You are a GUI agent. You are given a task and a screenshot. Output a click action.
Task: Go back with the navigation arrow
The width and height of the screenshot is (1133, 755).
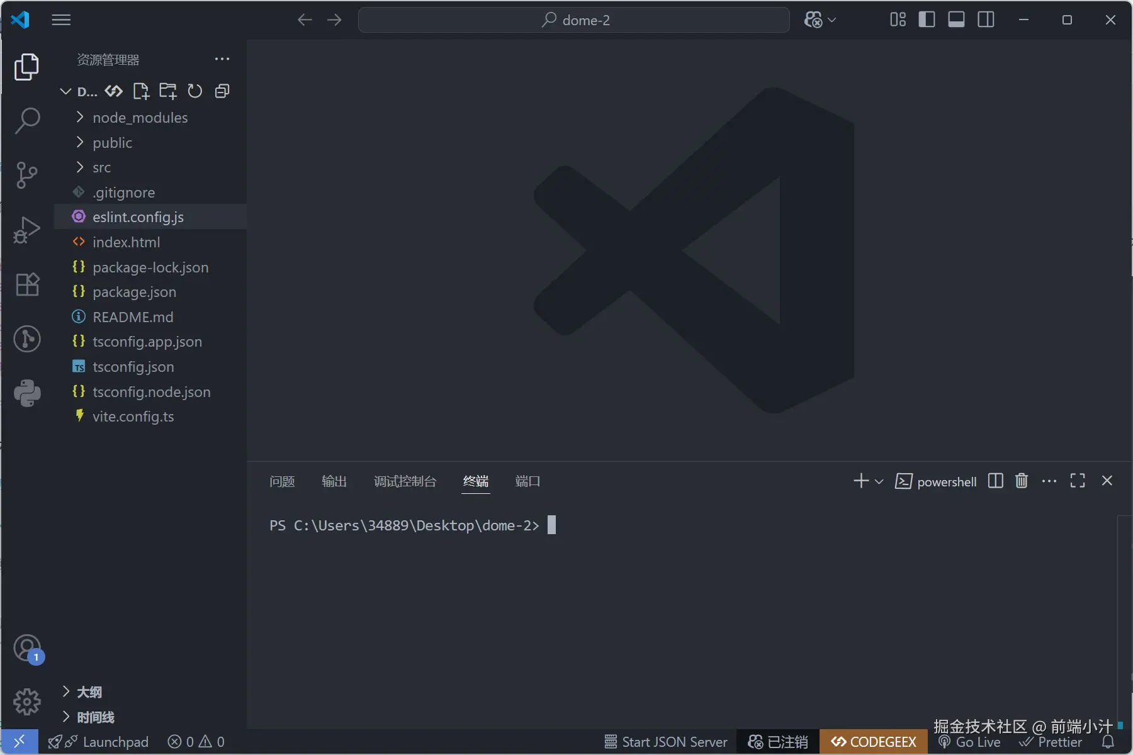pos(305,20)
